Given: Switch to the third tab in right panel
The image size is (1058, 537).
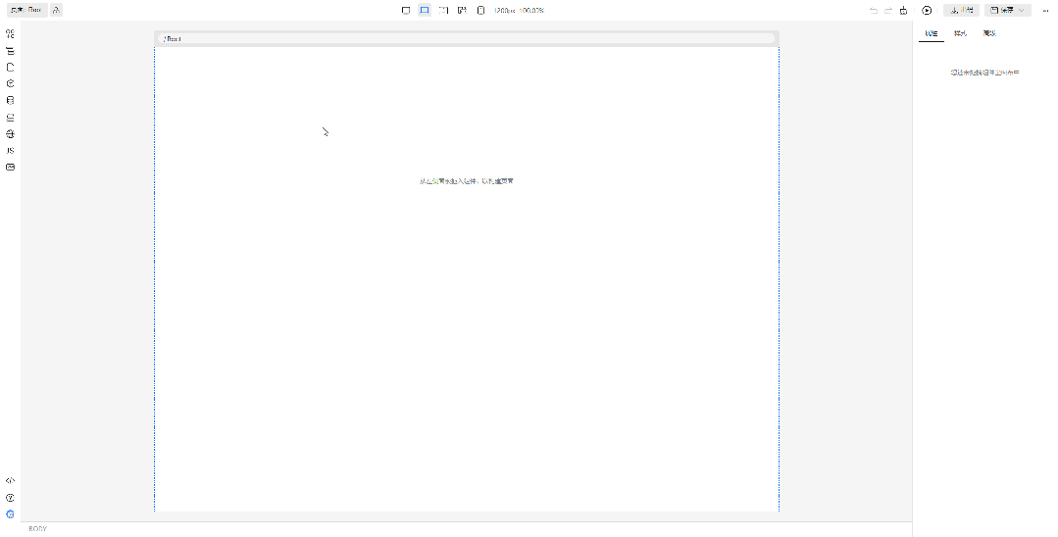Looking at the screenshot, I should tap(989, 33).
